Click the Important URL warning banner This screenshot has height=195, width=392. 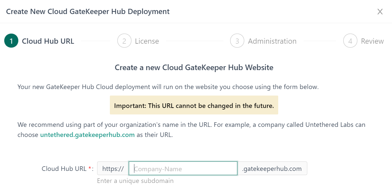click(194, 105)
